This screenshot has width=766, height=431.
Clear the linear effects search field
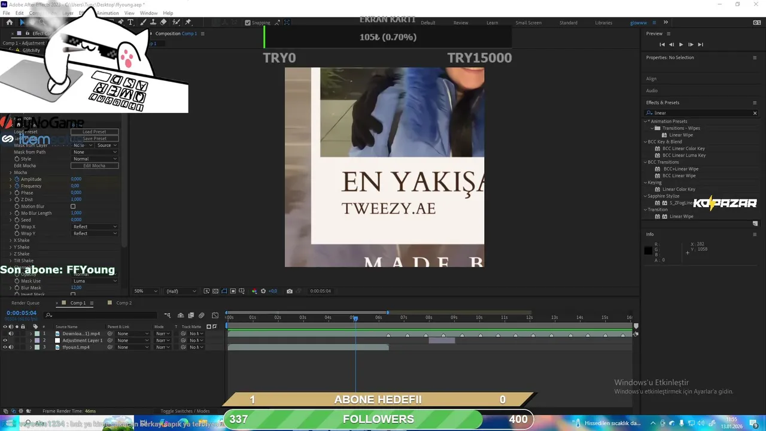pyautogui.click(x=755, y=113)
